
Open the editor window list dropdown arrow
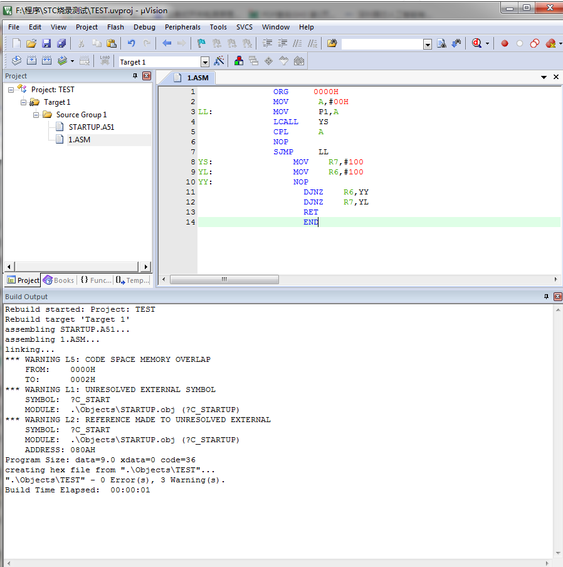(x=544, y=77)
